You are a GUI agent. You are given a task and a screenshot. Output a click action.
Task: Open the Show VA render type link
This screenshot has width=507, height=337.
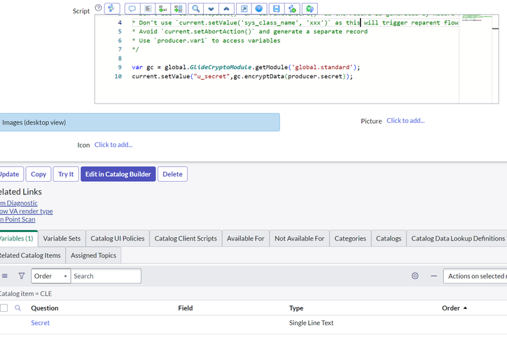tap(27, 211)
